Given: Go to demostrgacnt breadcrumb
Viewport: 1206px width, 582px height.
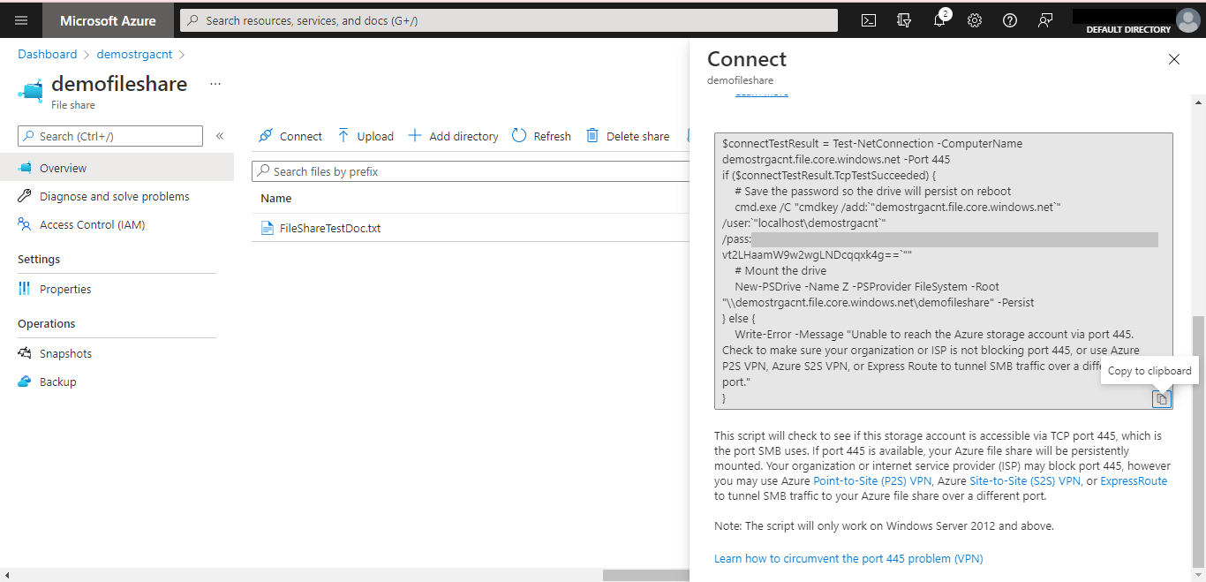Looking at the screenshot, I should click(134, 54).
